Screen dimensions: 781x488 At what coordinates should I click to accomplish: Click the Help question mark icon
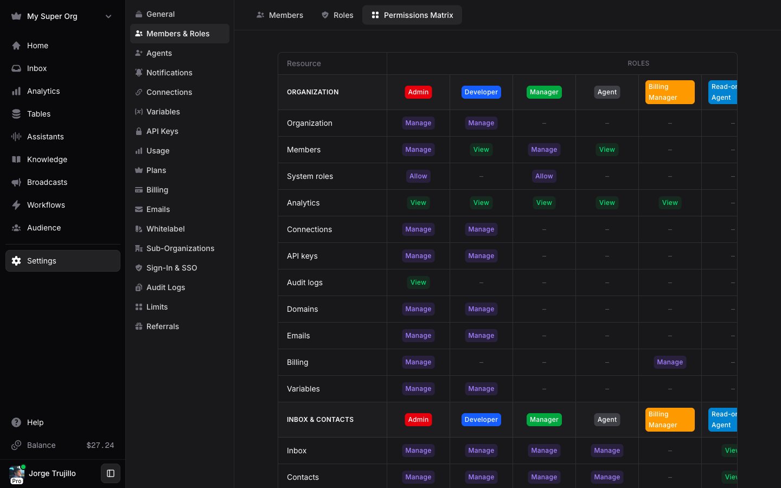[x=16, y=422]
